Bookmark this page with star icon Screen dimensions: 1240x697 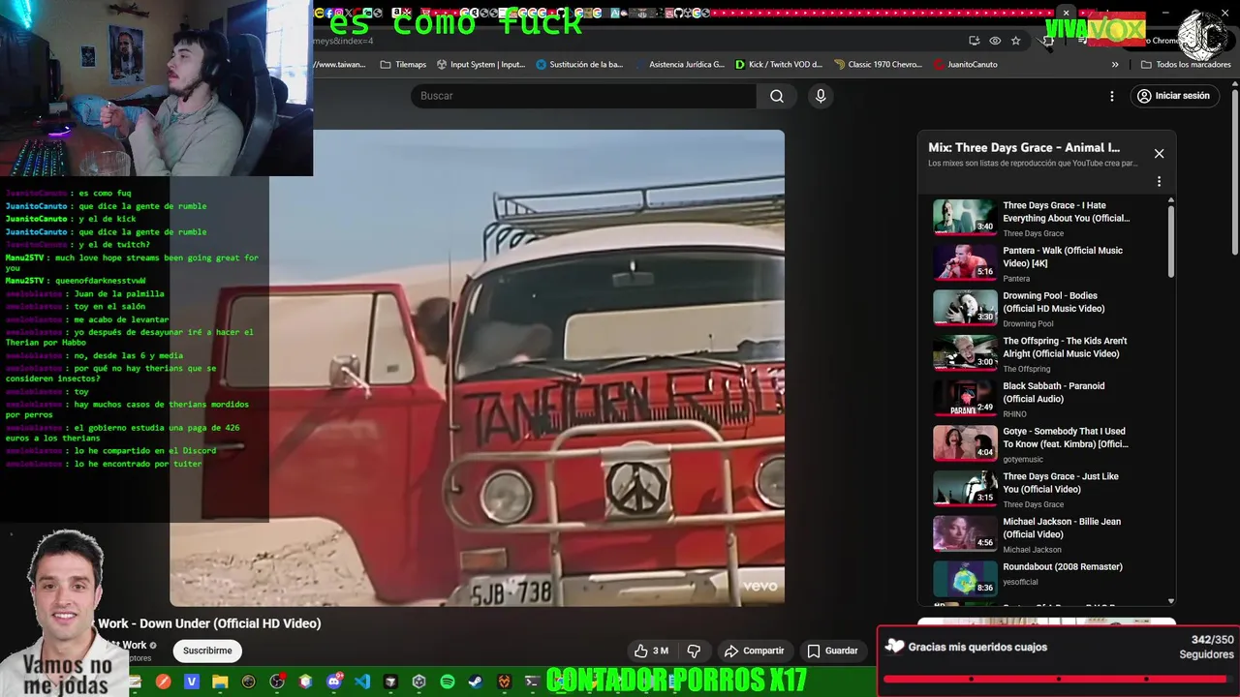tap(1015, 41)
